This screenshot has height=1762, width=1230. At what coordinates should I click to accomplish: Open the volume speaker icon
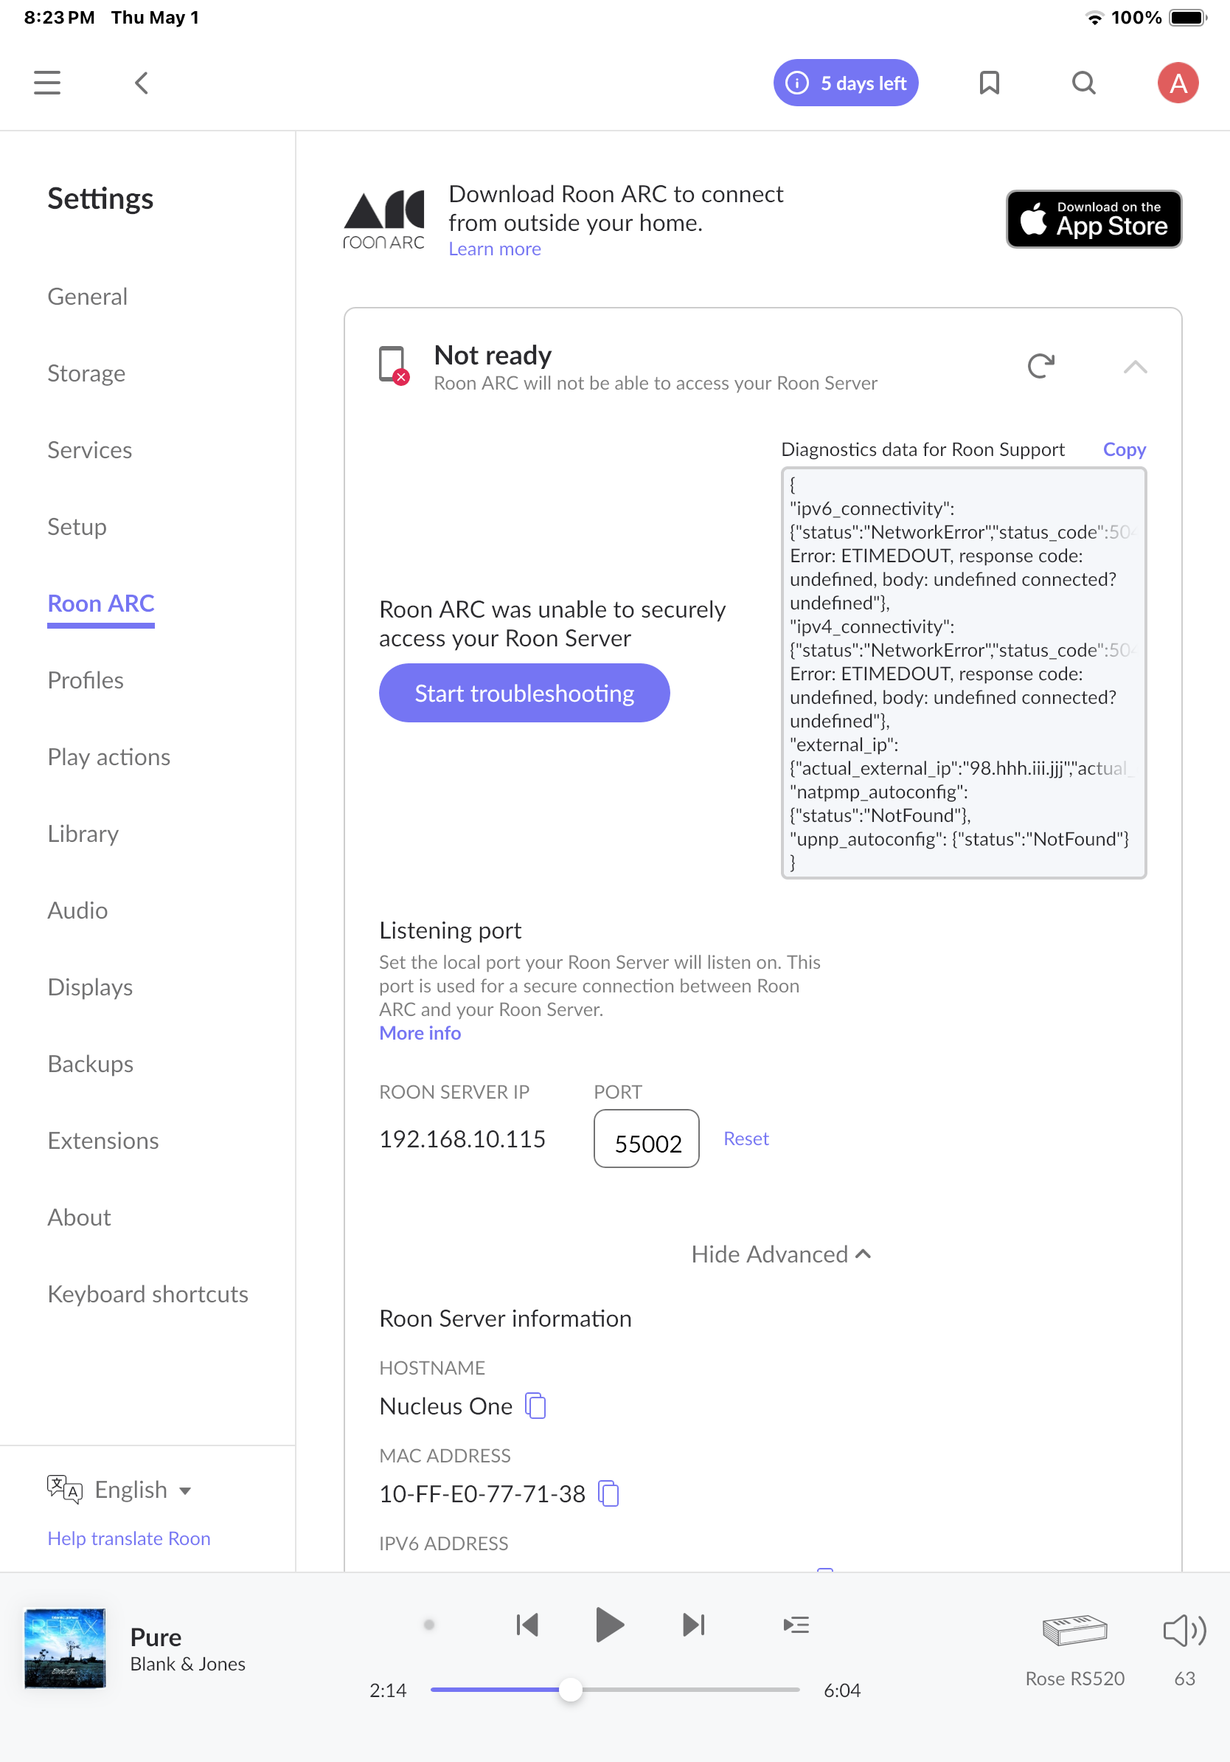click(1184, 1630)
